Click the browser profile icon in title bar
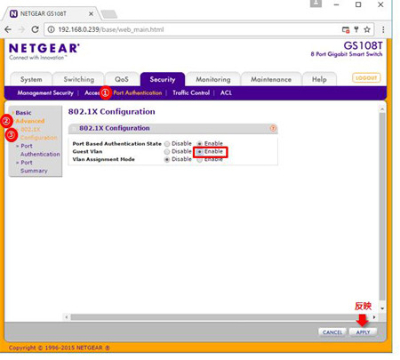400x360 pixels. (316, 4)
